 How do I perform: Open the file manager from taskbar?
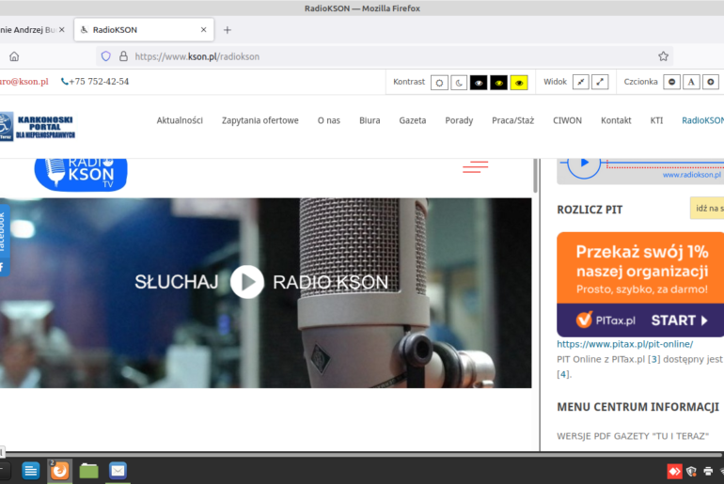tap(88, 470)
